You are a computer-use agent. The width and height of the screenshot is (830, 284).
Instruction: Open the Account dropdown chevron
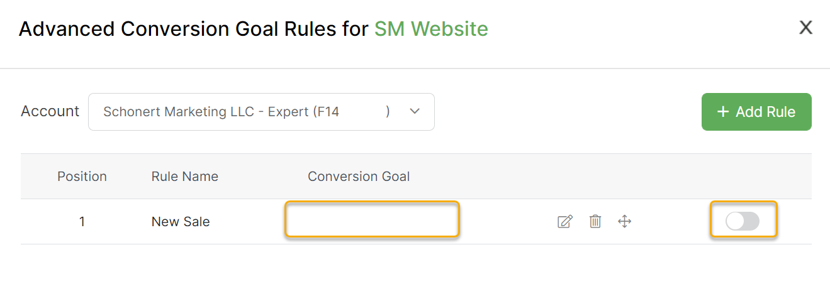414,111
